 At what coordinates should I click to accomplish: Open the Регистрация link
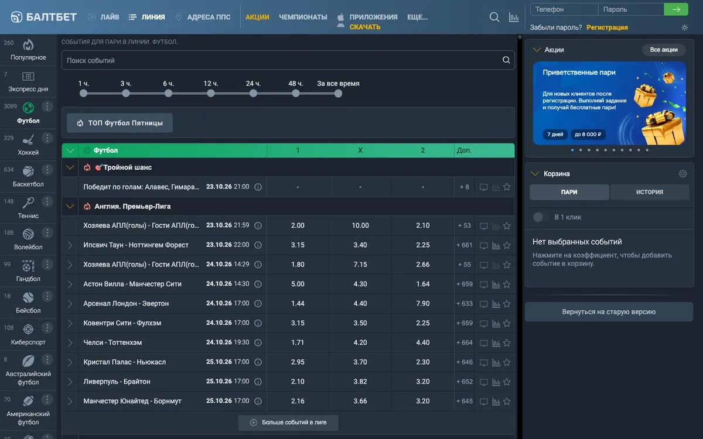click(607, 28)
